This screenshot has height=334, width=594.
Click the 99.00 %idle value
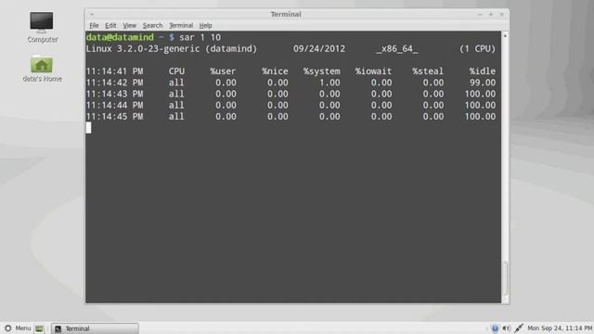coord(483,83)
